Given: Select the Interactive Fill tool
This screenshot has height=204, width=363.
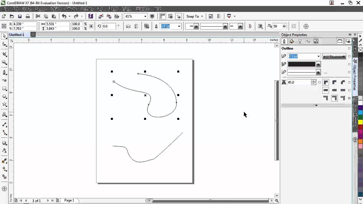Looking at the screenshot, I should pos(4,169).
